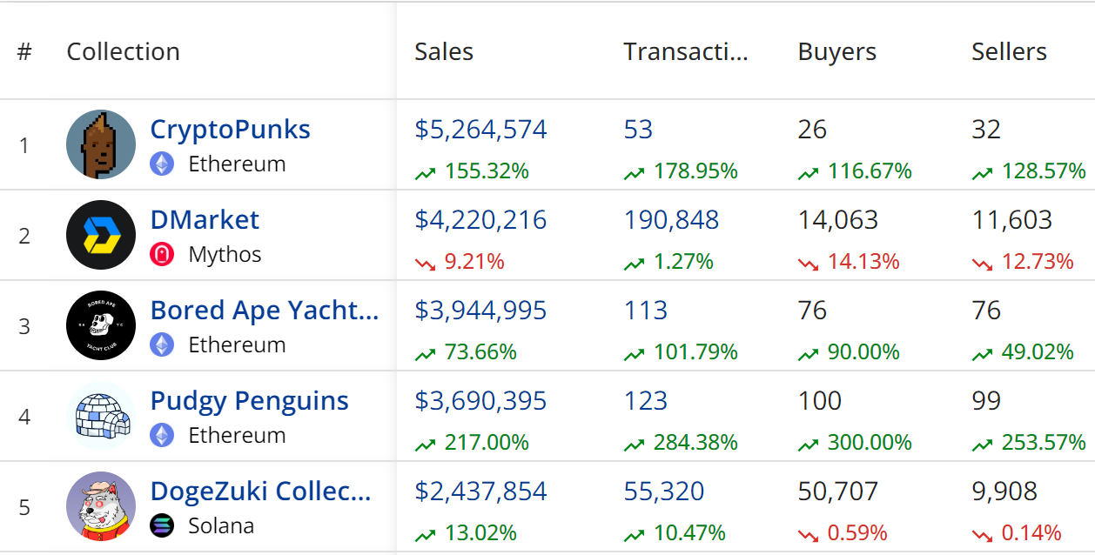This screenshot has height=555, width=1095.
Task: Click the Ethereum icon under CryptoPunks
Action: 162,164
